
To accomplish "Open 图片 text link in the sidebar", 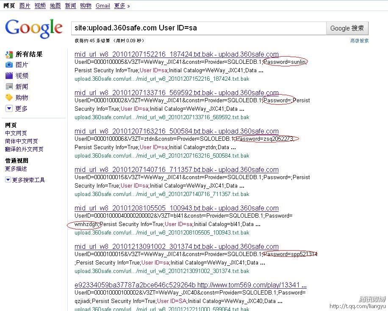I will point(22,65).
